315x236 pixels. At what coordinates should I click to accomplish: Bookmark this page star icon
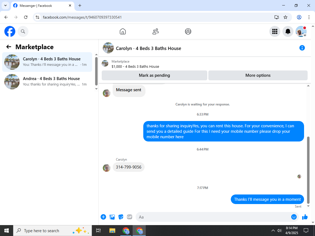285,17
